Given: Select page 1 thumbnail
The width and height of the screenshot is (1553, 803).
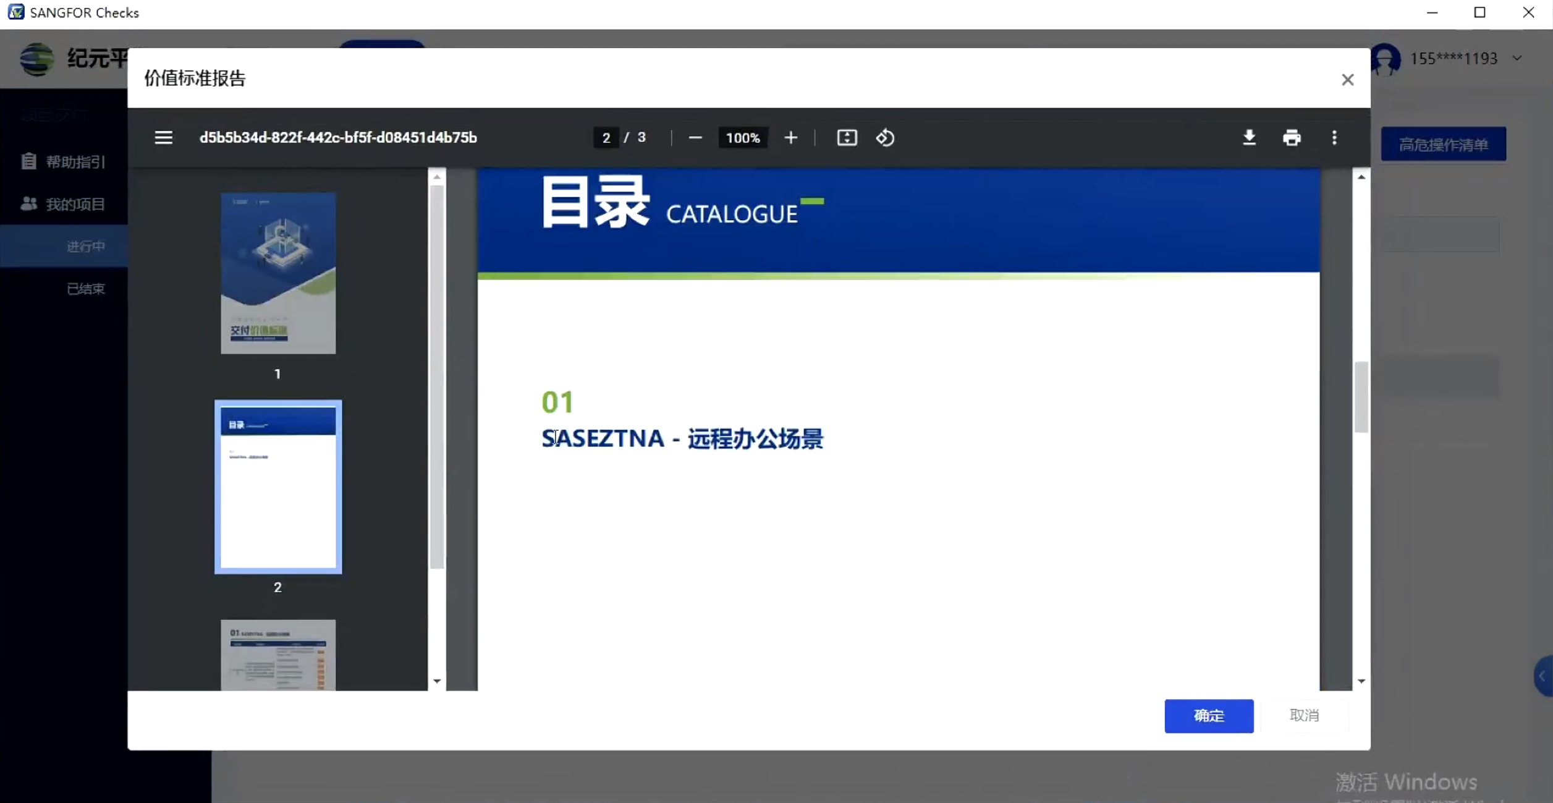Looking at the screenshot, I should tap(278, 273).
